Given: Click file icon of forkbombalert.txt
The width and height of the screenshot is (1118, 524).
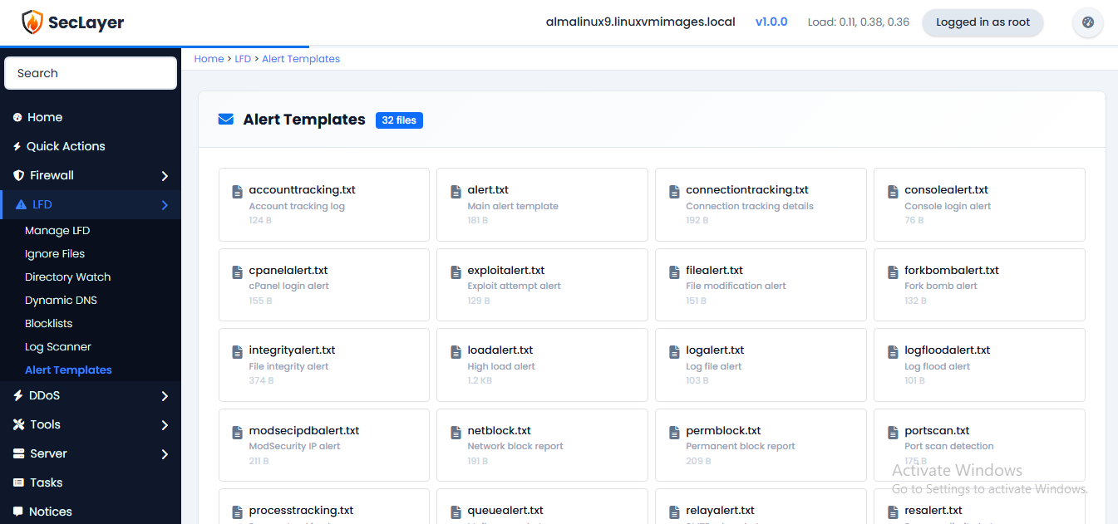Looking at the screenshot, I should click(893, 272).
